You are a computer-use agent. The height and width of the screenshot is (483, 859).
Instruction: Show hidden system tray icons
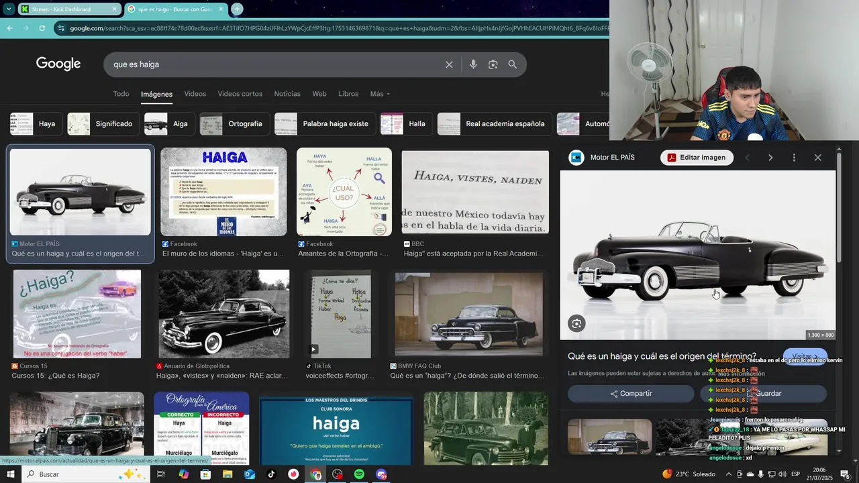tap(729, 474)
